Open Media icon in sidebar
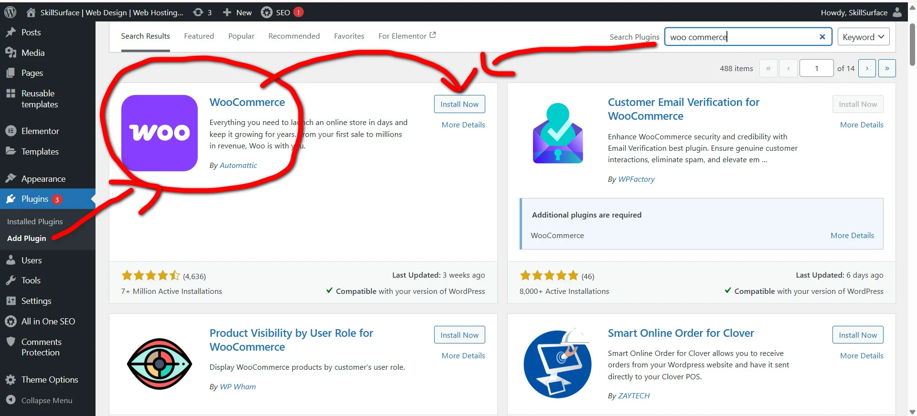 [x=11, y=53]
